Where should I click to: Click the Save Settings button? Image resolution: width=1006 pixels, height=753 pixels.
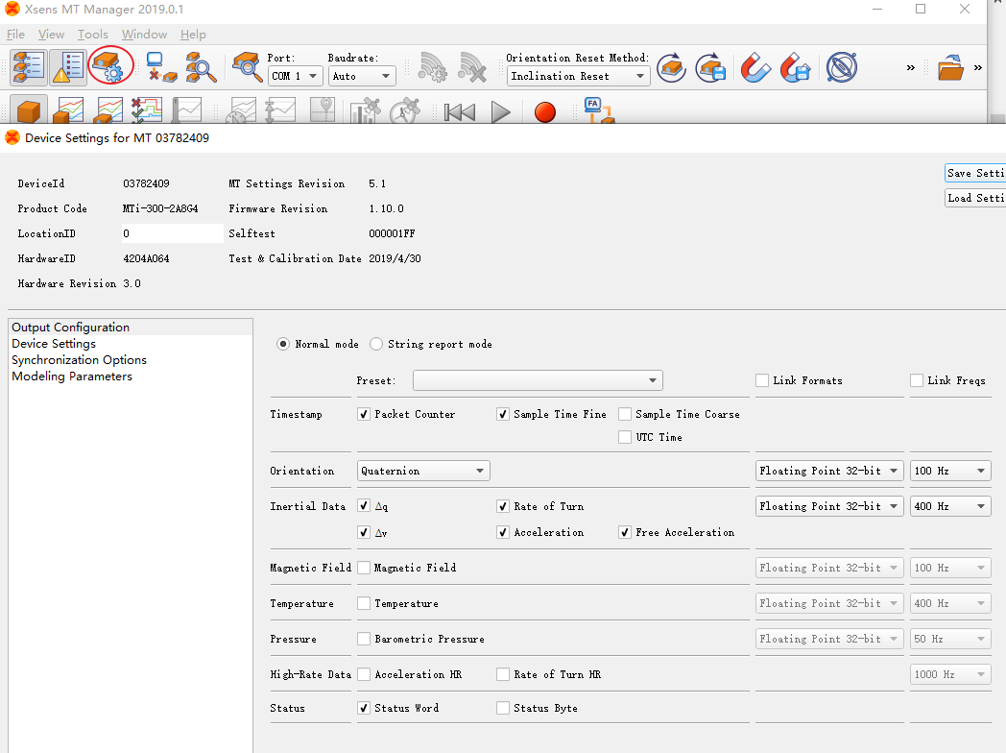[974, 173]
